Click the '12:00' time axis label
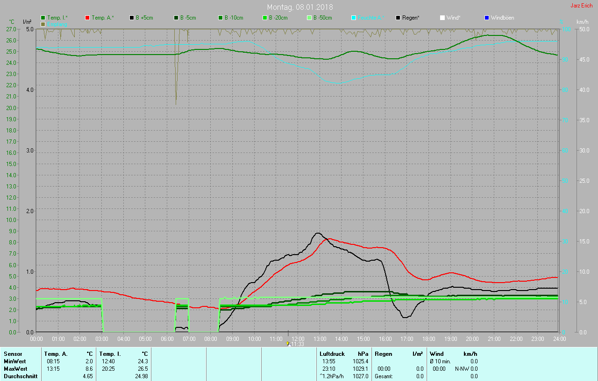Viewport: 598px width, 381px height. point(298,339)
